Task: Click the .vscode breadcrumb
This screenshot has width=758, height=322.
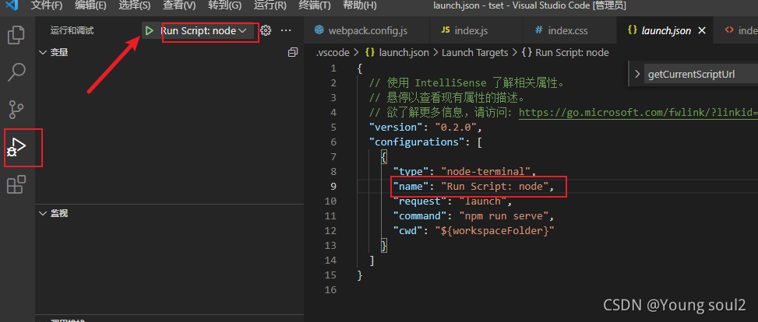Action: 332,53
